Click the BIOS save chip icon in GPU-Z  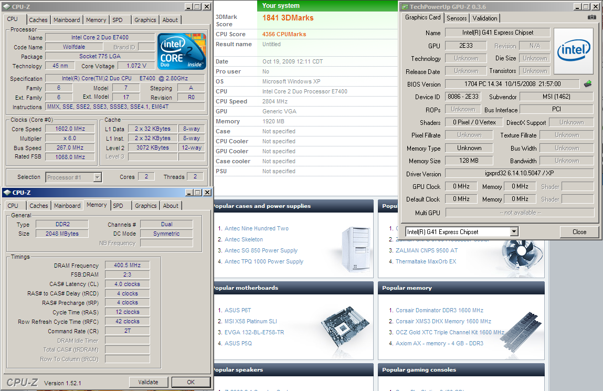(x=588, y=84)
